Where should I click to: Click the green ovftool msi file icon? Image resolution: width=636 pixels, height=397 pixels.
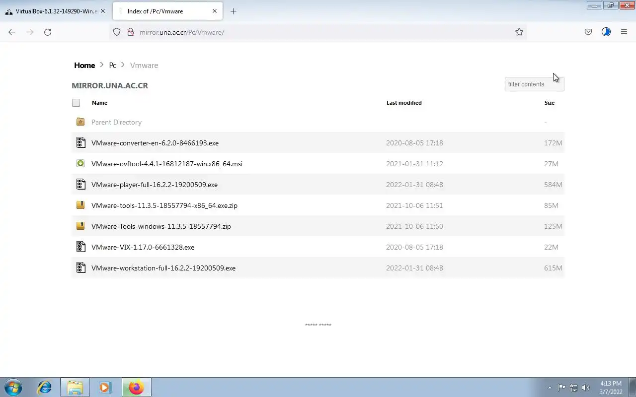coord(80,163)
